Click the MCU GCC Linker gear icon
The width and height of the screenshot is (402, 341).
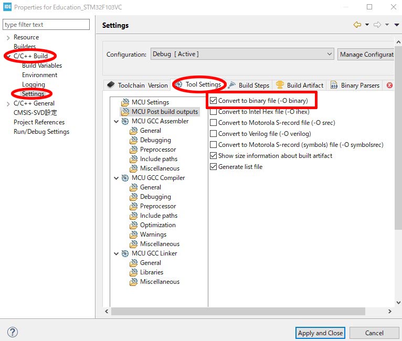point(125,253)
